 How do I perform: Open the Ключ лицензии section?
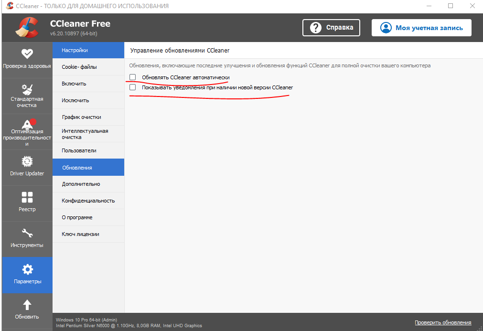click(x=88, y=234)
